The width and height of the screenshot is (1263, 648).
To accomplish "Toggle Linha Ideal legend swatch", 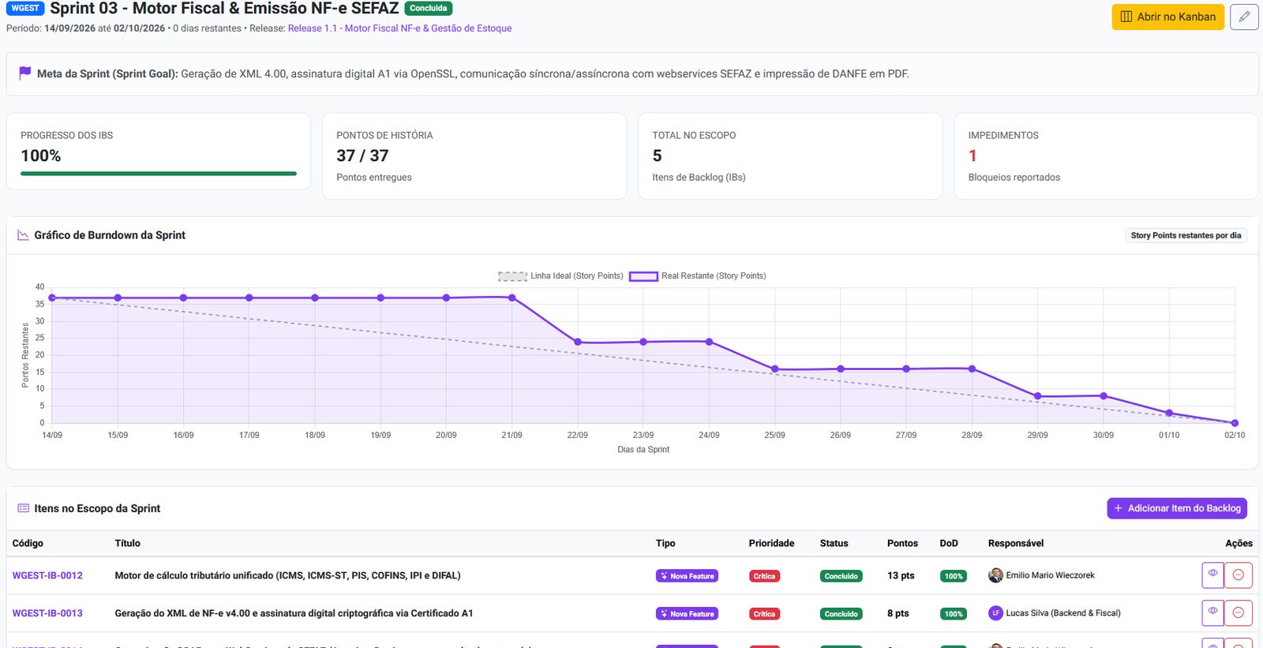I will coord(512,276).
